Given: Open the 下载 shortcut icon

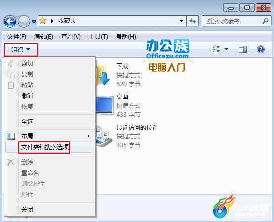Looking at the screenshot, I should (103, 75).
